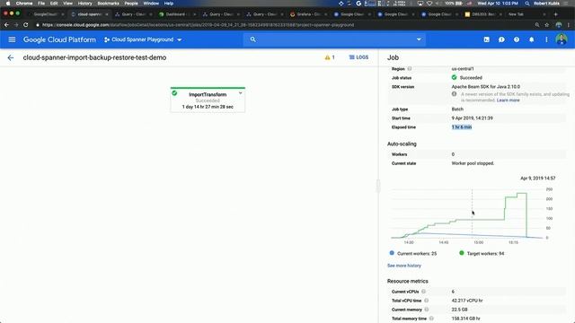Open the Window menu in menu bar
The height and width of the screenshot is (323, 575).
pyautogui.click(x=151, y=4)
